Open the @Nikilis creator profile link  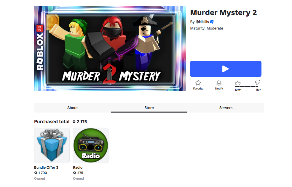coord(202,22)
